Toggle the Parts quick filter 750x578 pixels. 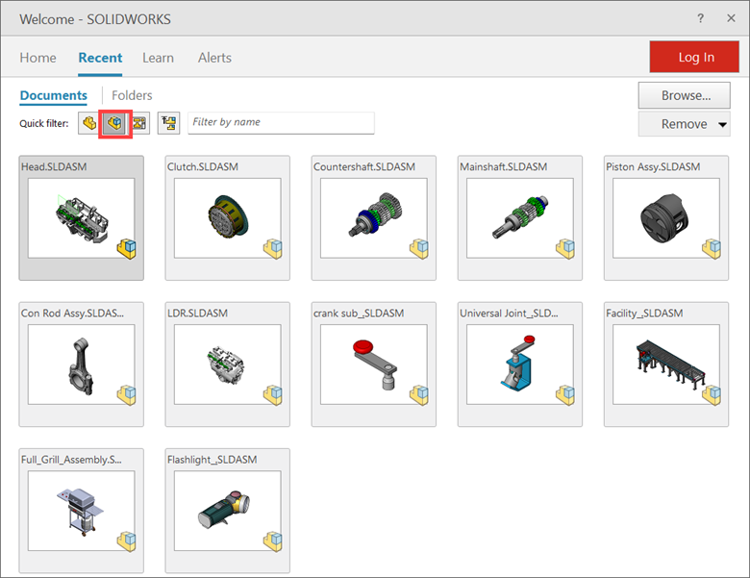89,123
